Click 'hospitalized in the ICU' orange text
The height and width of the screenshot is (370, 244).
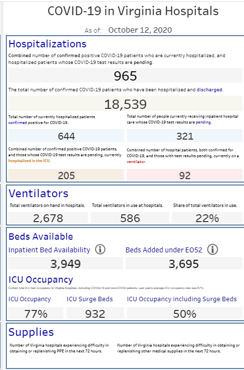coord(29,161)
